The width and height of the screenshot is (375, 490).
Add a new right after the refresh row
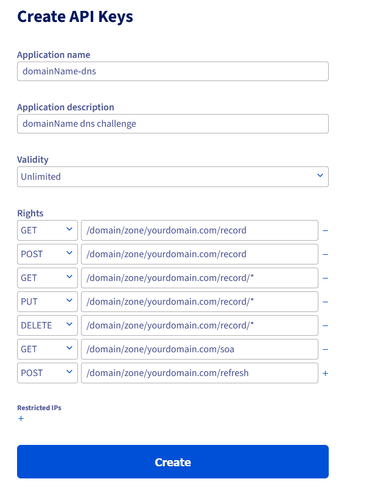[x=325, y=373]
